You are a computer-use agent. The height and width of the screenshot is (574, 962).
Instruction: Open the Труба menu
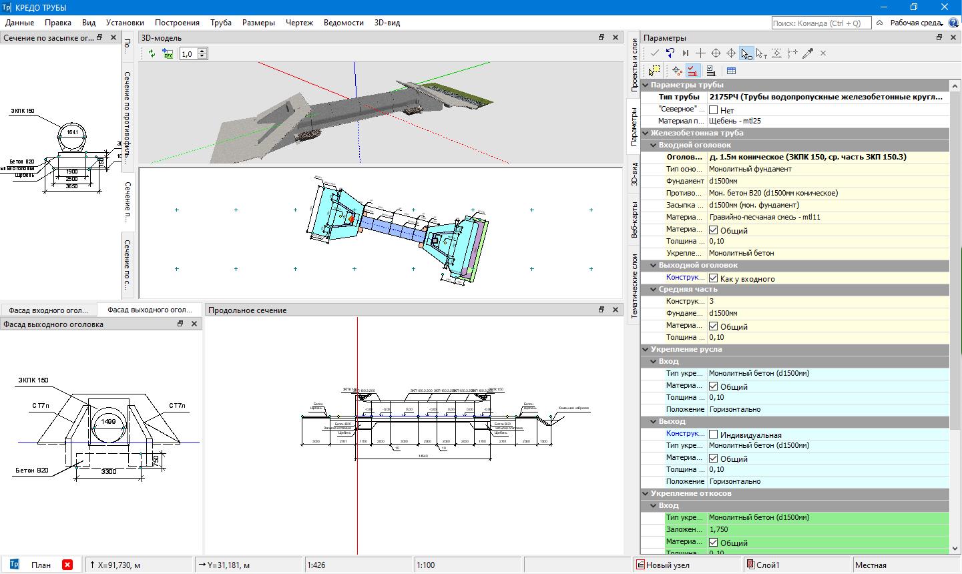pyautogui.click(x=221, y=23)
